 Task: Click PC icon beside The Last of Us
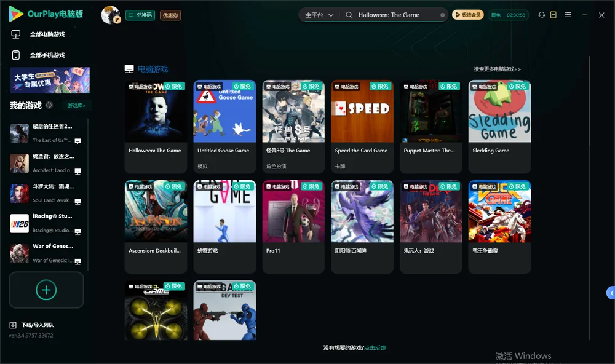click(77, 141)
